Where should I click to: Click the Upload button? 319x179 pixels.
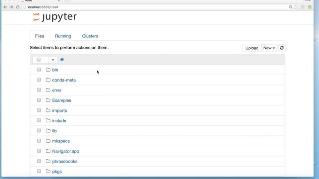click(251, 48)
